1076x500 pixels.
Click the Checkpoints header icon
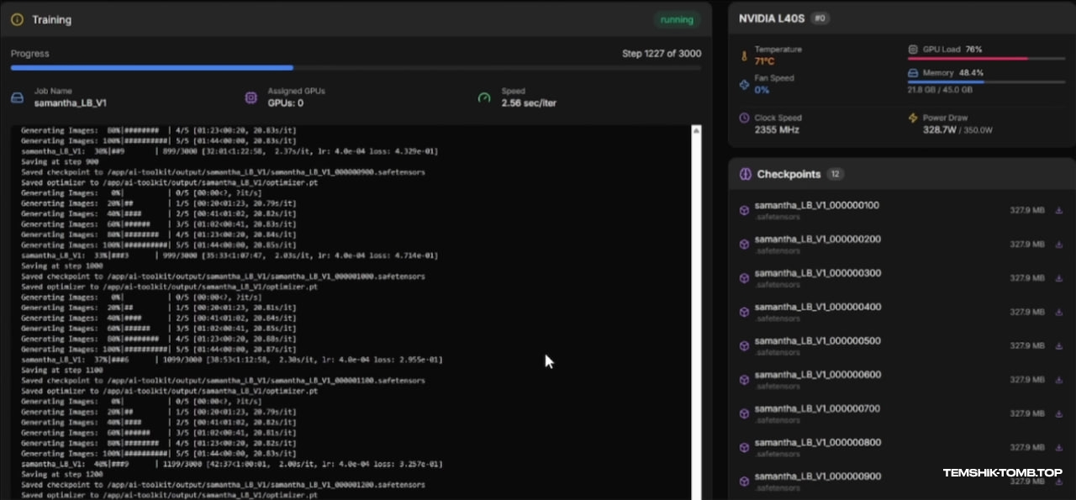(x=745, y=174)
